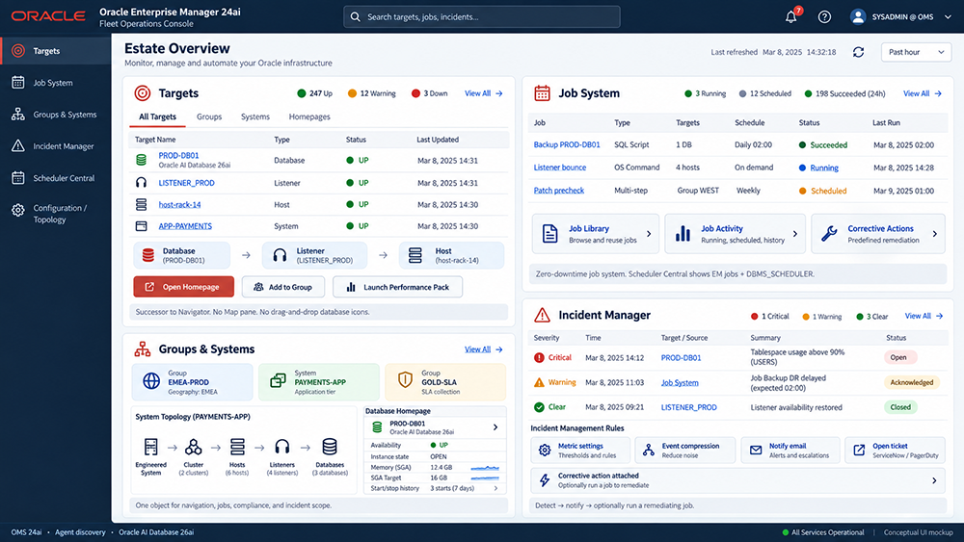The width and height of the screenshot is (964, 542).
Task: Click the Add to Group button
Action: 282,287
